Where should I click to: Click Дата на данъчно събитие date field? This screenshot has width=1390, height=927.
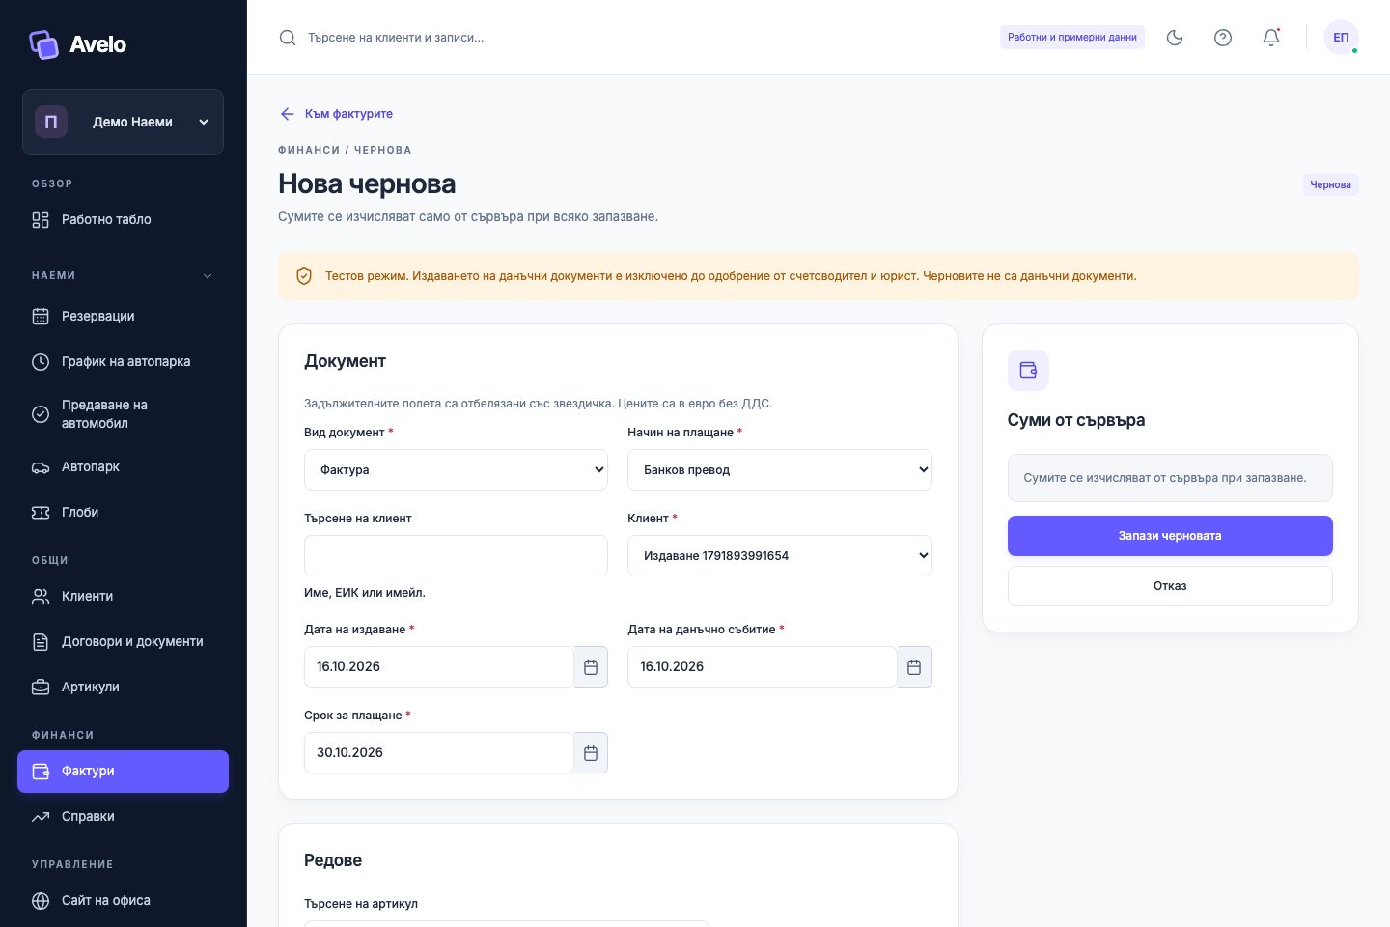tap(763, 667)
